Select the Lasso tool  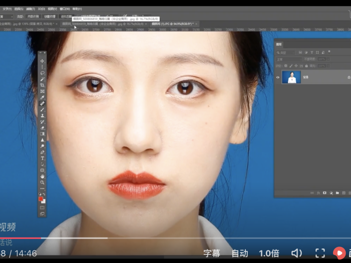point(42,73)
